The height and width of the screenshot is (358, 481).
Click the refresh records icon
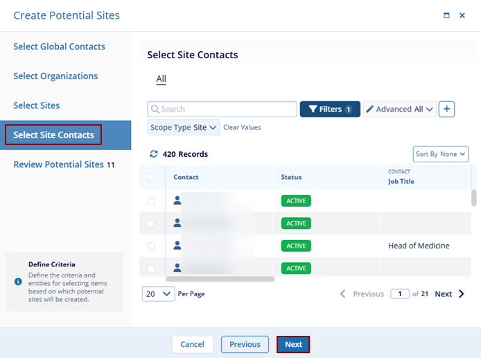153,154
